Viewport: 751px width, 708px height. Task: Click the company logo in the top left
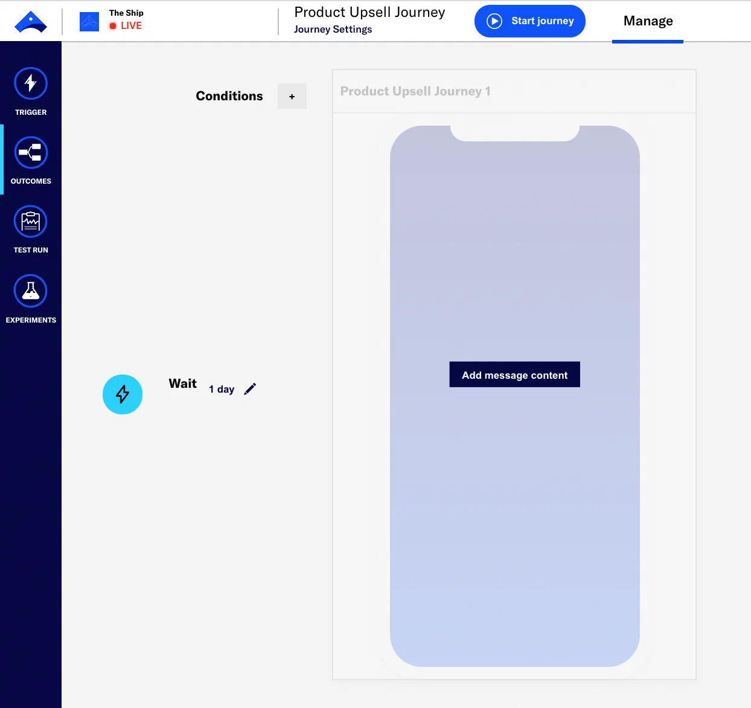pyautogui.click(x=31, y=21)
